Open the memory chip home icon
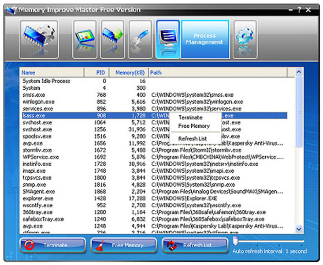 39,39
